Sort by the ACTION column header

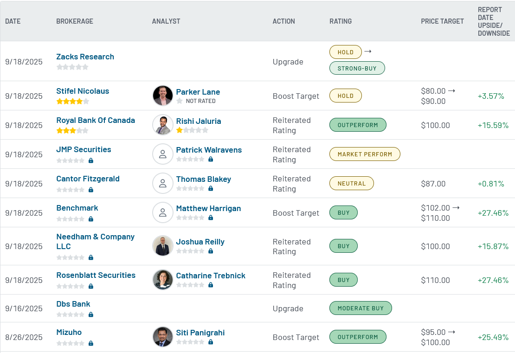click(284, 21)
